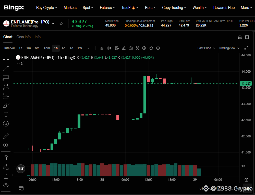This screenshot has width=255, height=195.
Task: Open the Bots menu
Action: coord(150,8)
